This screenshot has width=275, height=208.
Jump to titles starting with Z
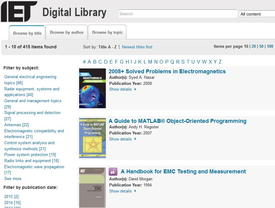pos(220,62)
